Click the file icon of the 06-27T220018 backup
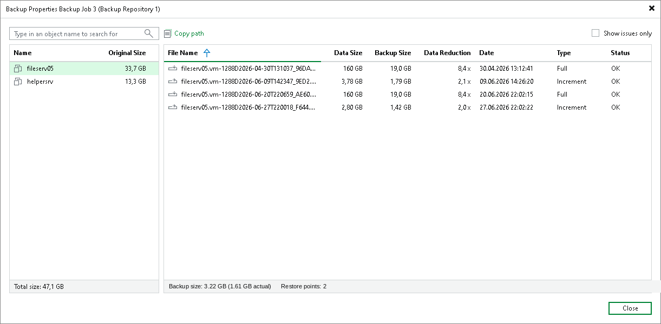This screenshot has height=324, width=661. [173, 107]
